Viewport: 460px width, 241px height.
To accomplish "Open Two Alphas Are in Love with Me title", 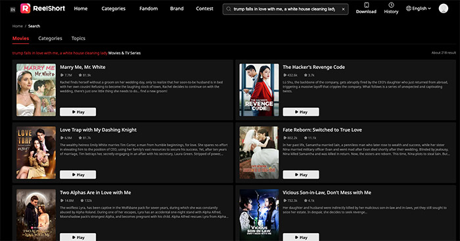I will click(95, 192).
